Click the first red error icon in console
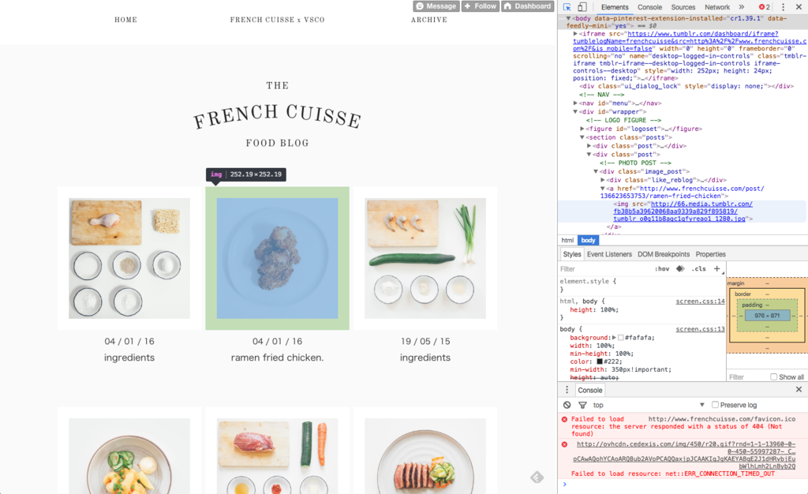The height and width of the screenshot is (494, 808). tap(564, 419)
